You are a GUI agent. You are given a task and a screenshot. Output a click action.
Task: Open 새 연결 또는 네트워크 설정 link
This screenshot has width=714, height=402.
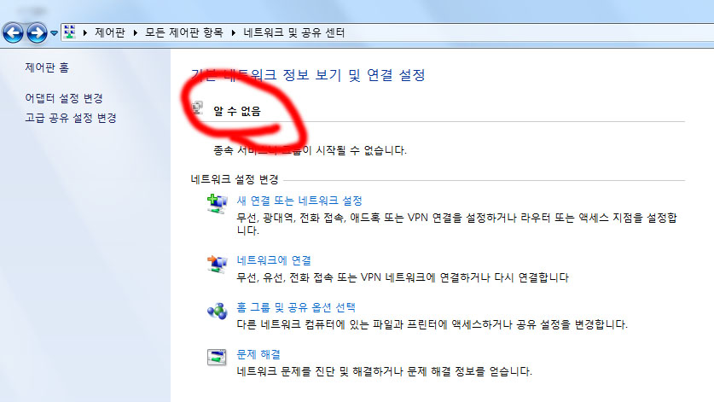coord(299,201)
